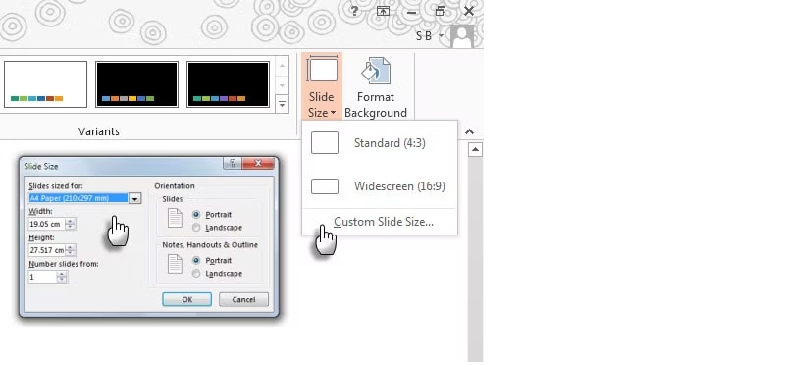Image resolution: width=785 pixels, height=365 pixels.
Task: Restore down the PowerPoint window
Action: (x=440, y=11)
